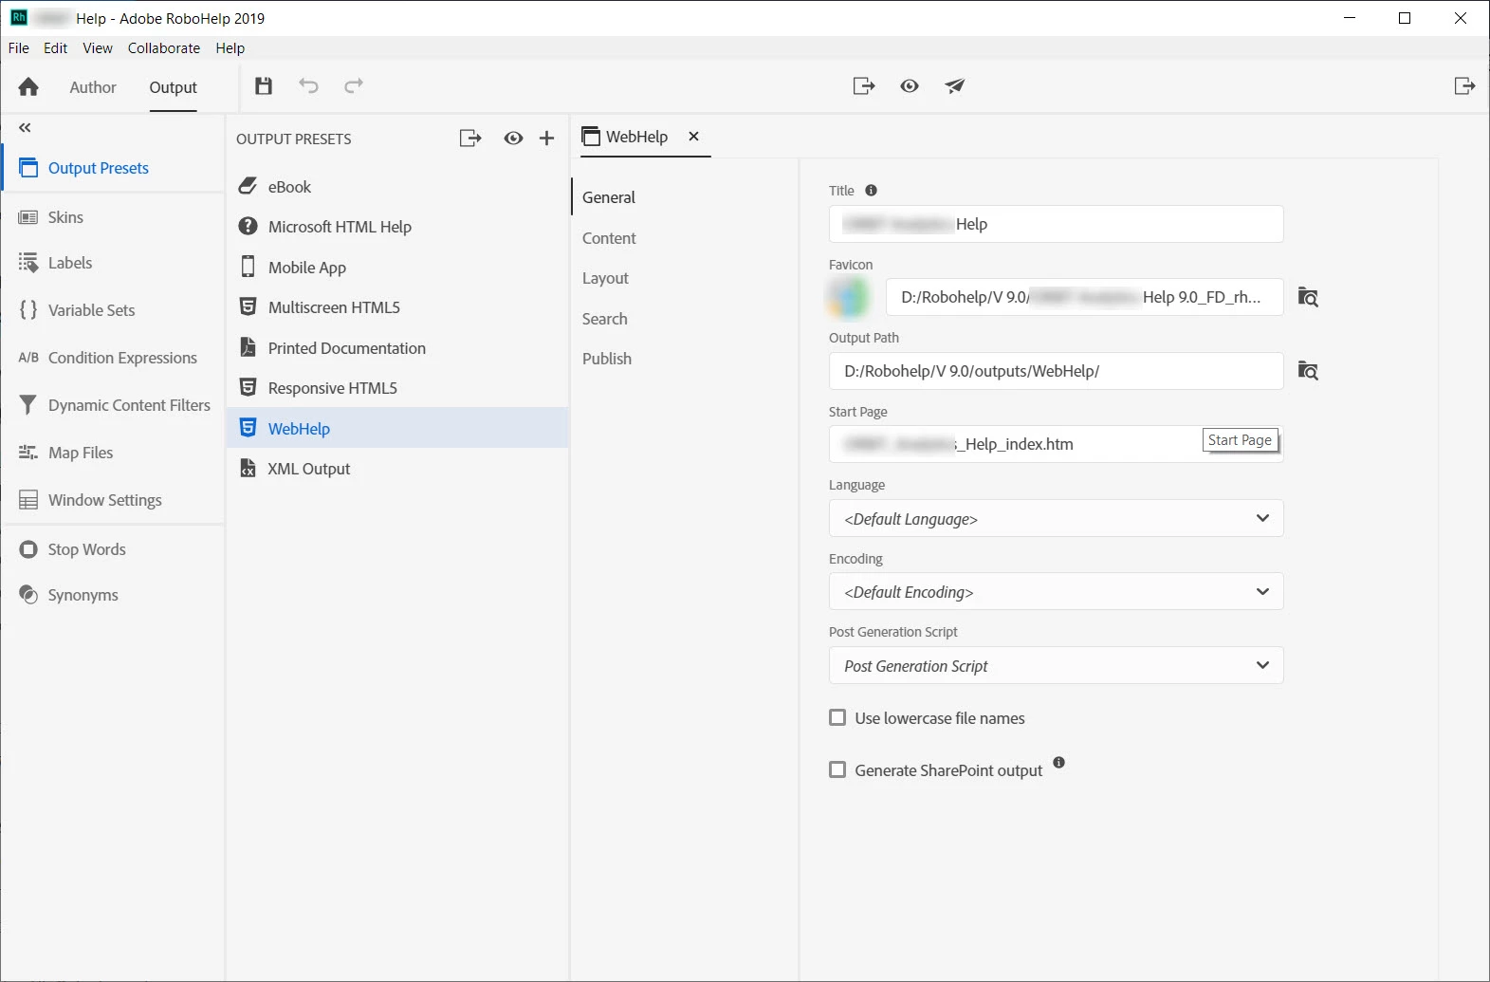Redo the last action
The image size is (1490, 982).
[x=354, y=86]
